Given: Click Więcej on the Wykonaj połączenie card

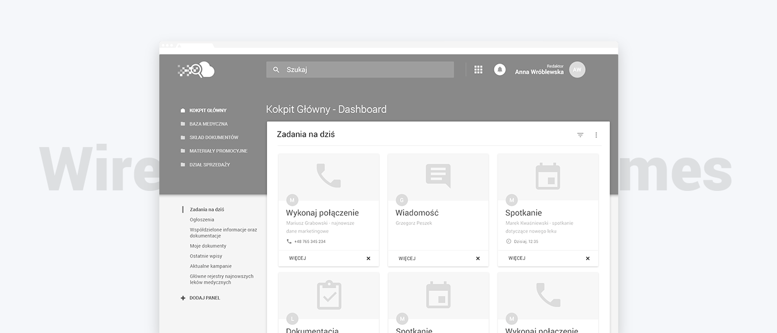Looking at the screenshot, I should (297, 259).
